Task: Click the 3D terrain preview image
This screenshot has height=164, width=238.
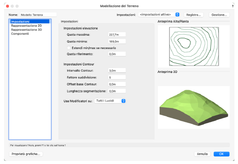Action: (194, 108)
